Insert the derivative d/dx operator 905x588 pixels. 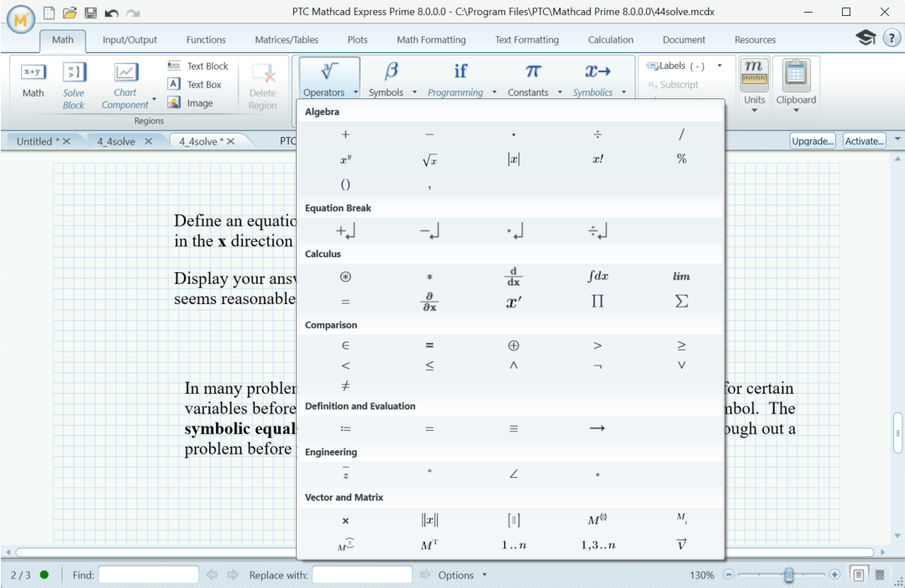pos(513,276)
